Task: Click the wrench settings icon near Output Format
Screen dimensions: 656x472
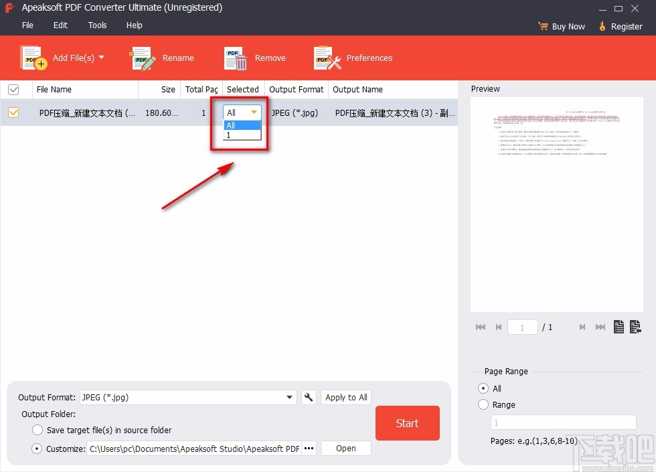Action: click(308, 397)
